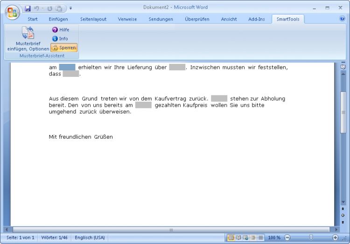This screenshot has height=244, width=350.
Task: Open Musterbrief einfügen, Optionen
Action: 28,39
